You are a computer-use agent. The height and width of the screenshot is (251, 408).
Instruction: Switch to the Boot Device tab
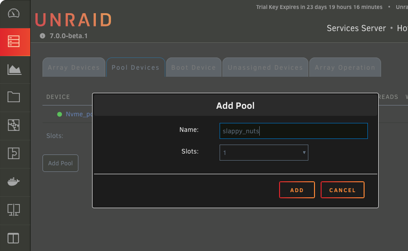194,67
